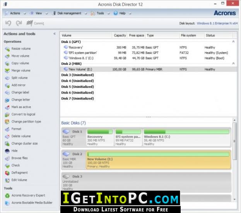Click the Edit Volume icon
Screen dimensions: 241x213
pyautogui.click(x=7, y=180)
